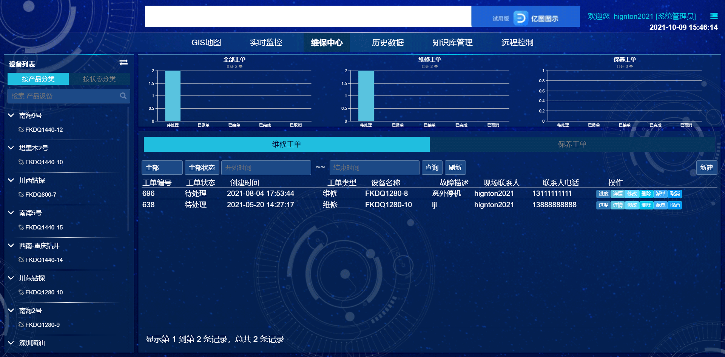Viewport: 725px width, 357px height.
Task: Click the link icon beside FKDQ1280-10 in device list
Action: tap(21, 292)
